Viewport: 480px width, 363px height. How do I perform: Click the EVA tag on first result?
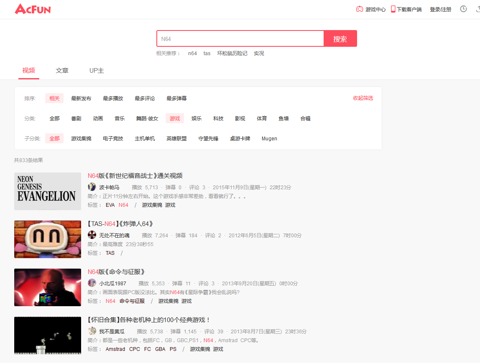[x=110, y=205]
